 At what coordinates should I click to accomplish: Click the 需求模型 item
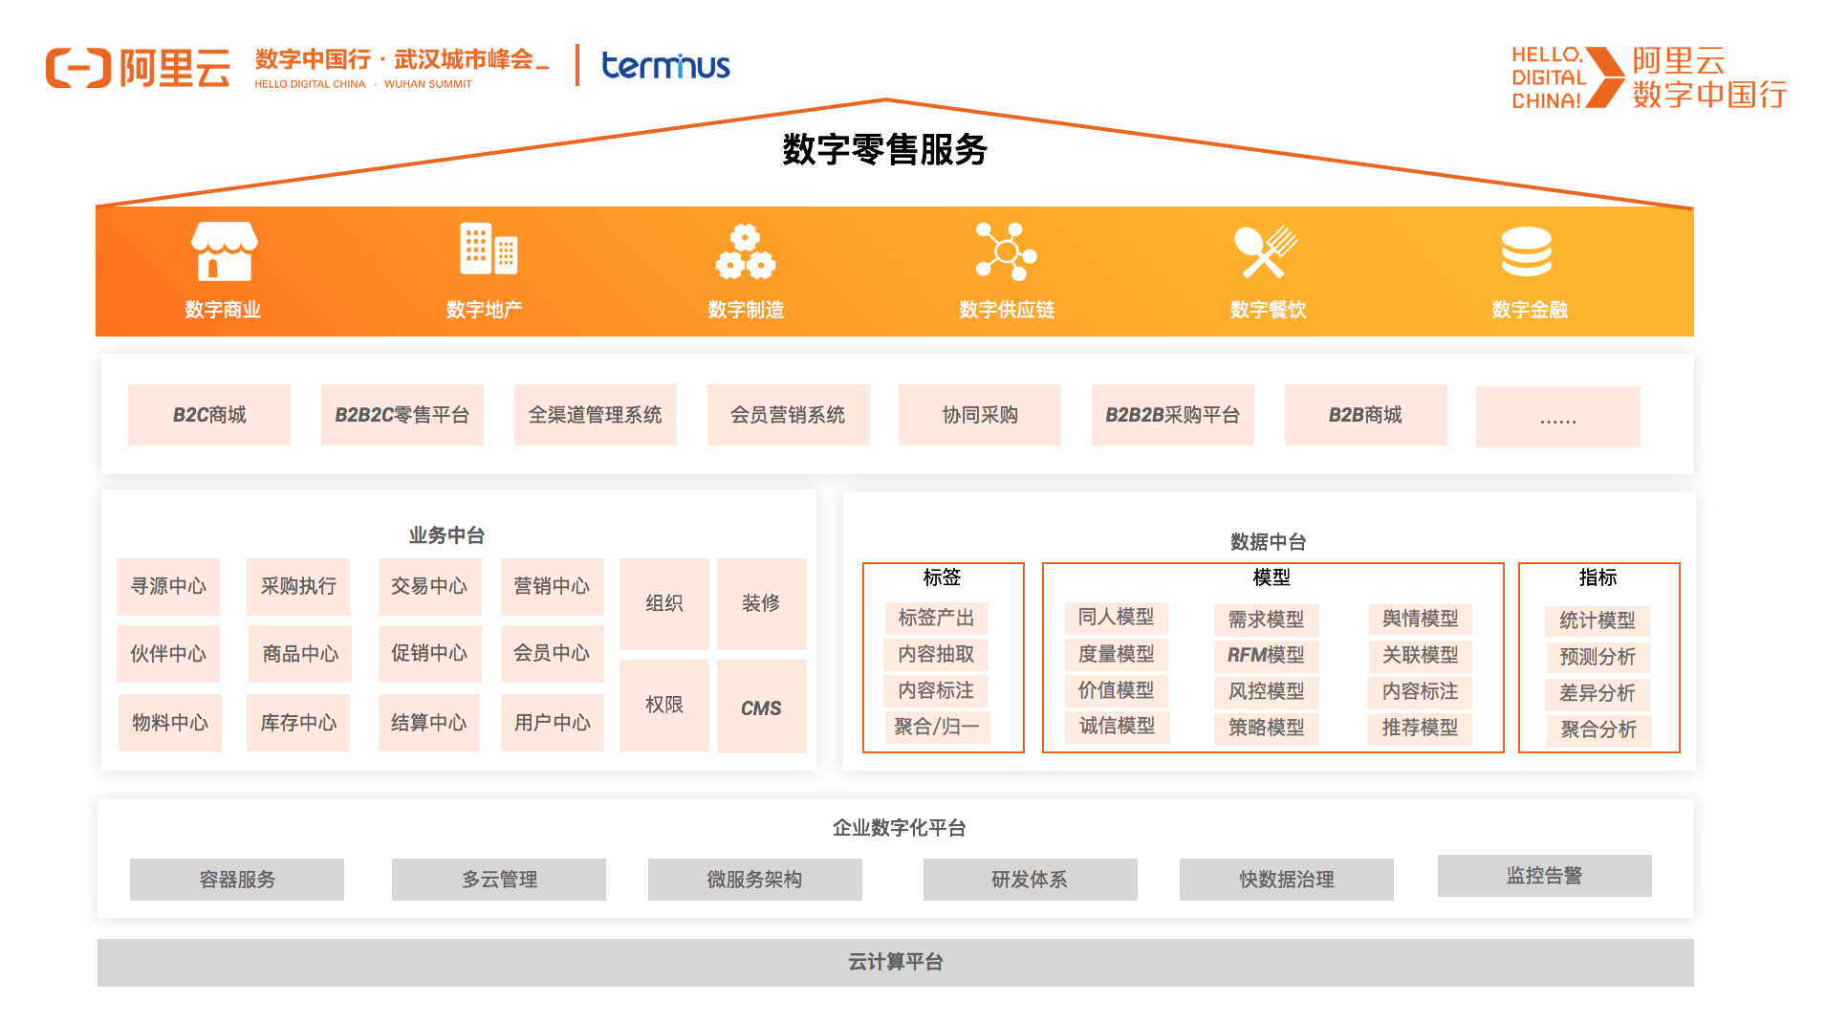(x=1267, y=620)
